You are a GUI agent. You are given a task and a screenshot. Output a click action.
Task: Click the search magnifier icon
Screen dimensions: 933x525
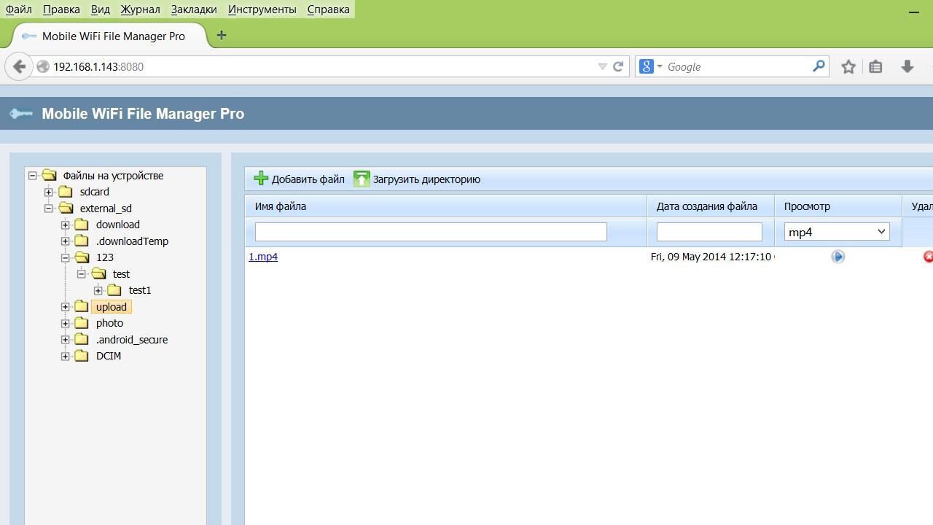[x=819, y=66]
